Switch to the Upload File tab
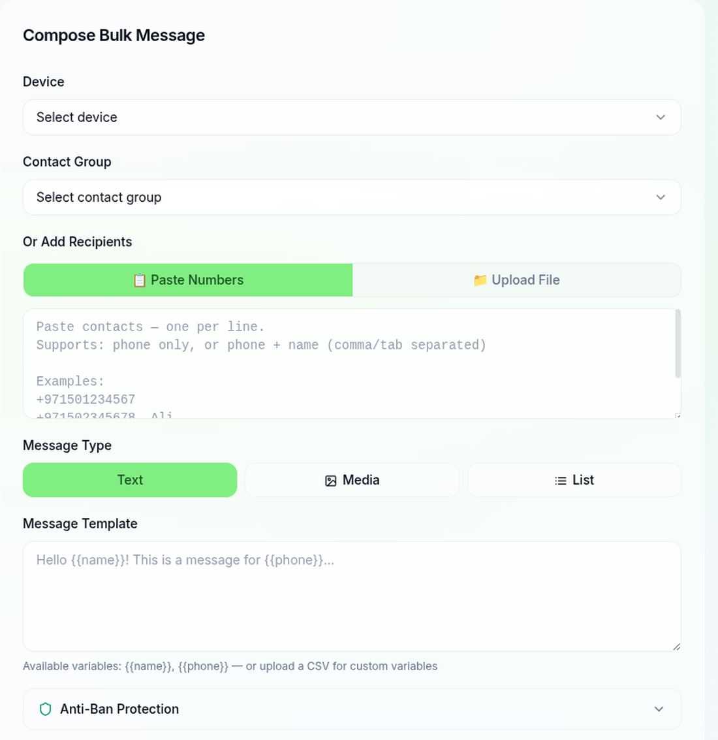The height and width of the screenshot is (740, 718). (516, 280)
